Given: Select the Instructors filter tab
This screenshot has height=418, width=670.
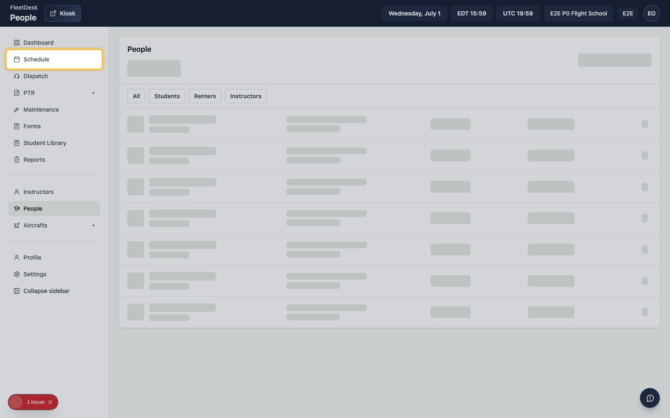Looking at the screenshot, I should (246, 96).
